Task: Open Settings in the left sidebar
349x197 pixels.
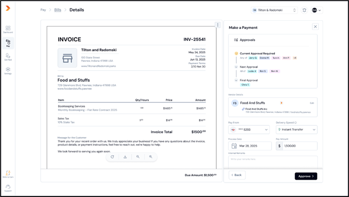Action: point(8,70)
